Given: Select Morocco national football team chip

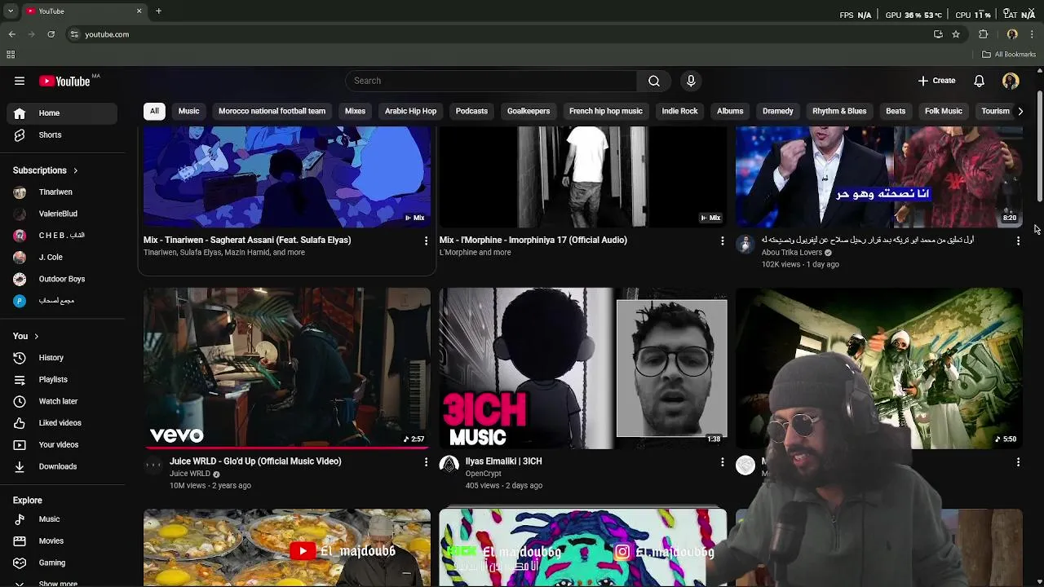Looking at the screenshot, I should pos(272,111).
